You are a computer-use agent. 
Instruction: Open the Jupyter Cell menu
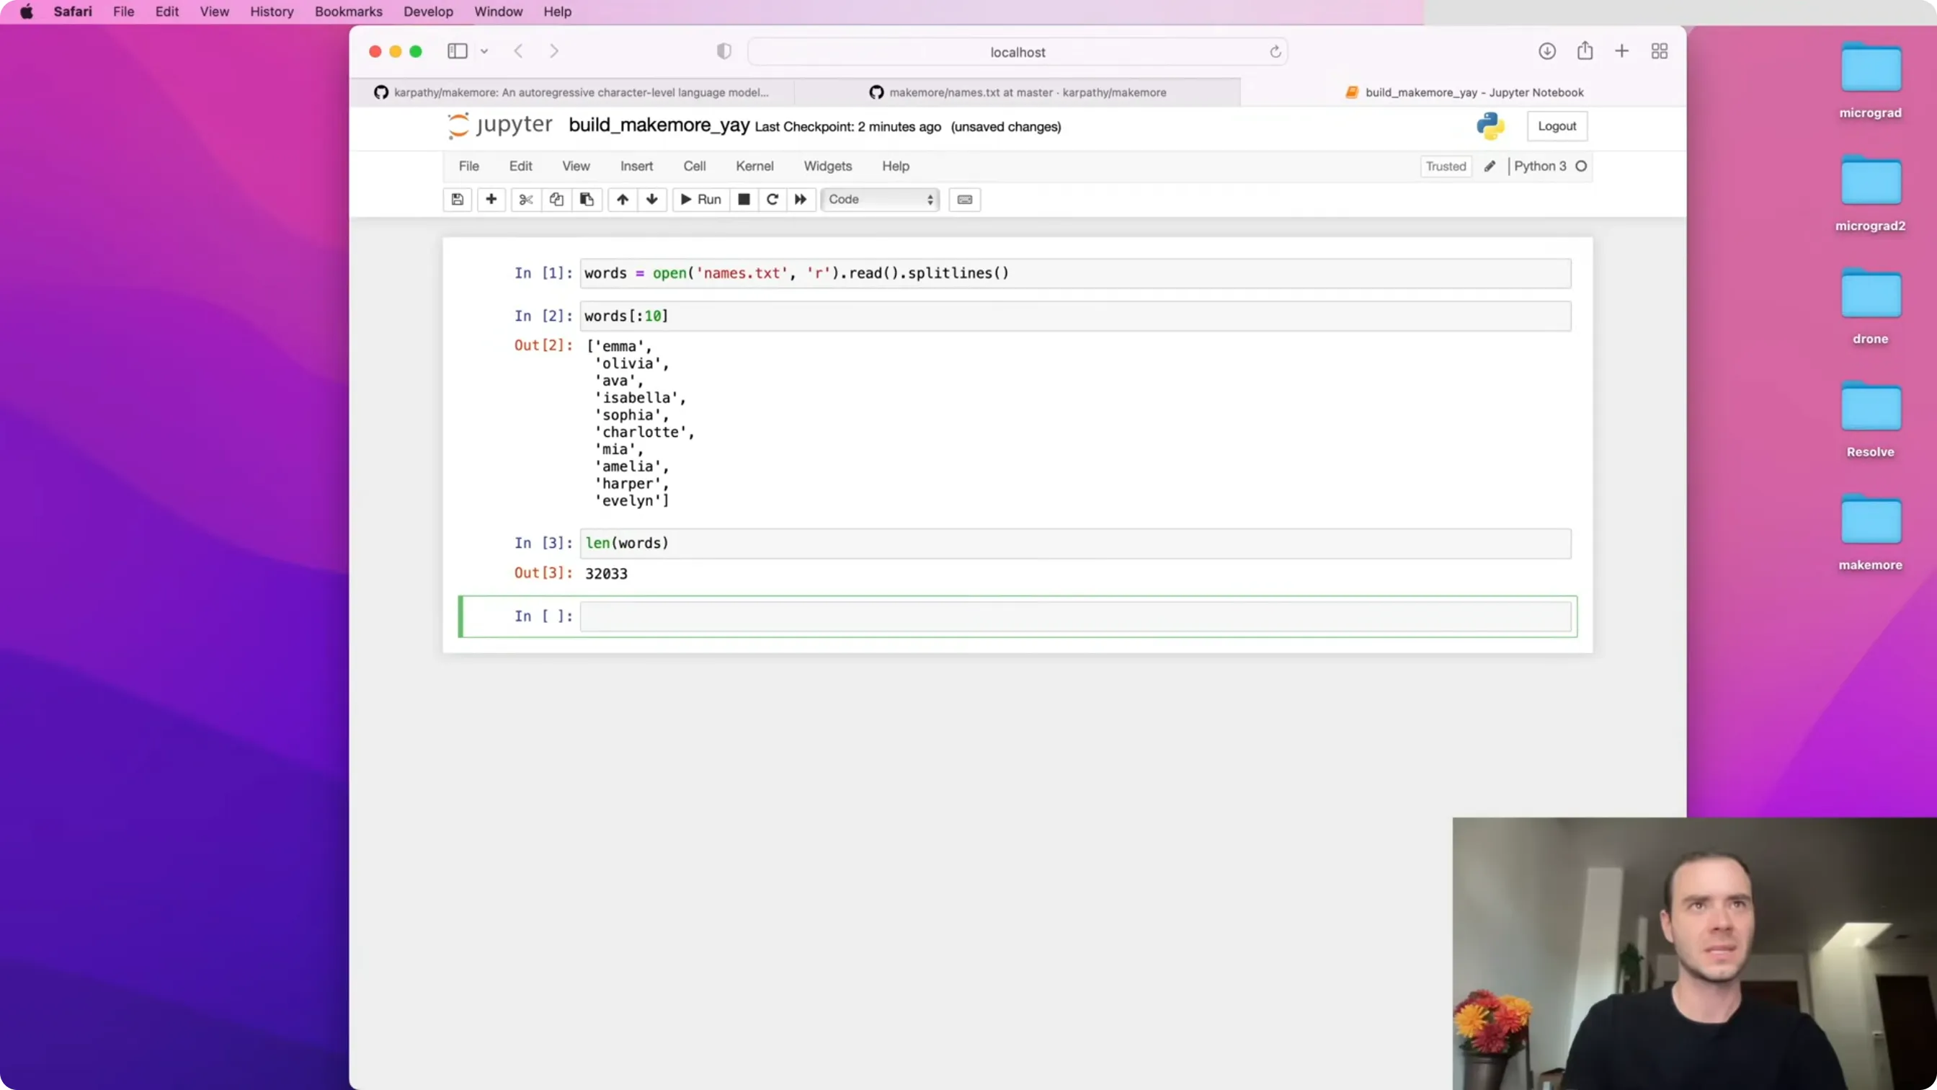694,167
